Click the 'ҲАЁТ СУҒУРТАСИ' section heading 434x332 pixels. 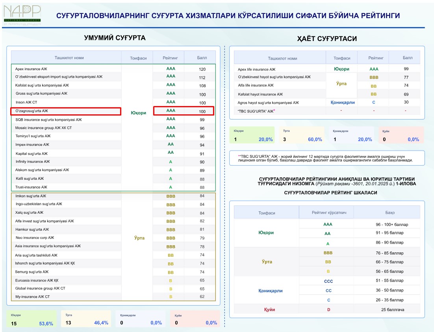point(327,39)
